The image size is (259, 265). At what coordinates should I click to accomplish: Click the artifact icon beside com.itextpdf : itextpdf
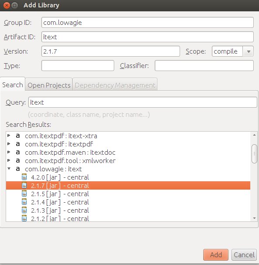pos(18,144)
